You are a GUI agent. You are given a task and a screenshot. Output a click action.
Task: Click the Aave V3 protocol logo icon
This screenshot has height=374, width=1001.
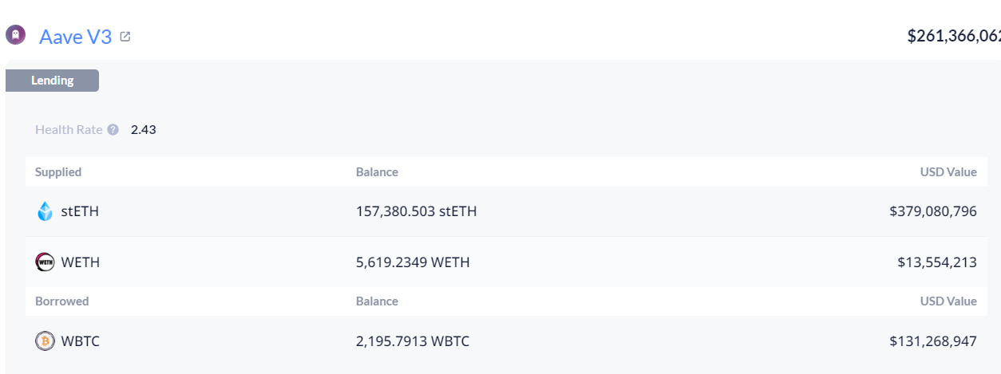[x=15, y=35]
